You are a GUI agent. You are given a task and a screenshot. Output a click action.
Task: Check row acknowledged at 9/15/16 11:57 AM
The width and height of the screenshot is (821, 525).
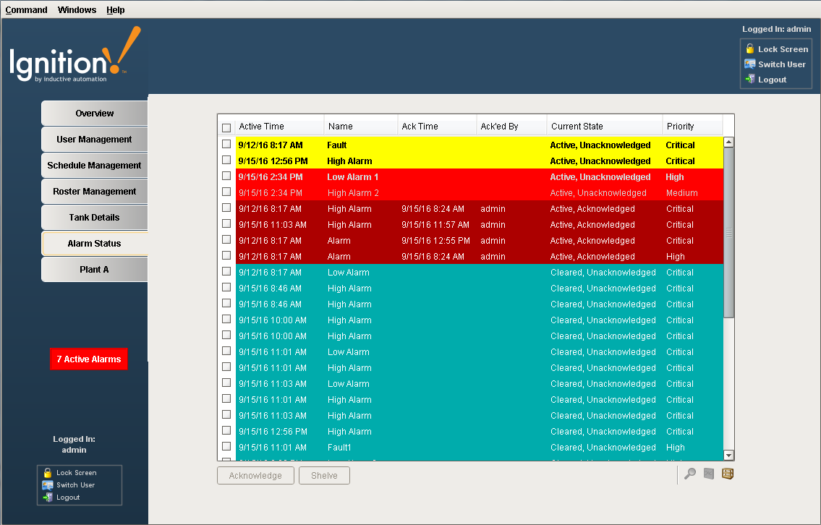tap(226, 223)
